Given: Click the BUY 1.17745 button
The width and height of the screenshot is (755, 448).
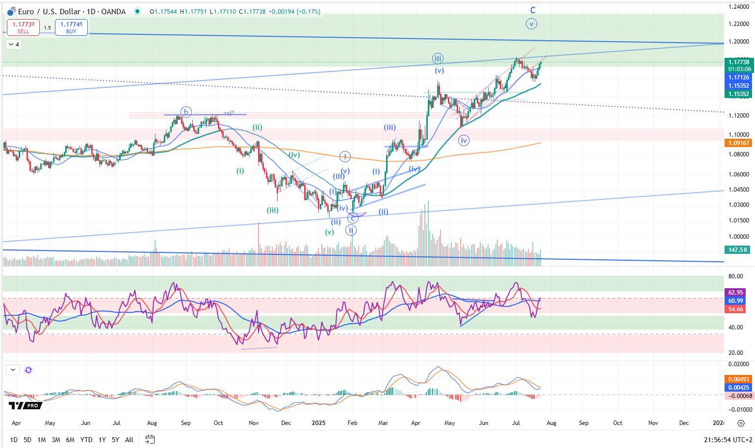Looking at the screenshot, I should tap(71, 27).
